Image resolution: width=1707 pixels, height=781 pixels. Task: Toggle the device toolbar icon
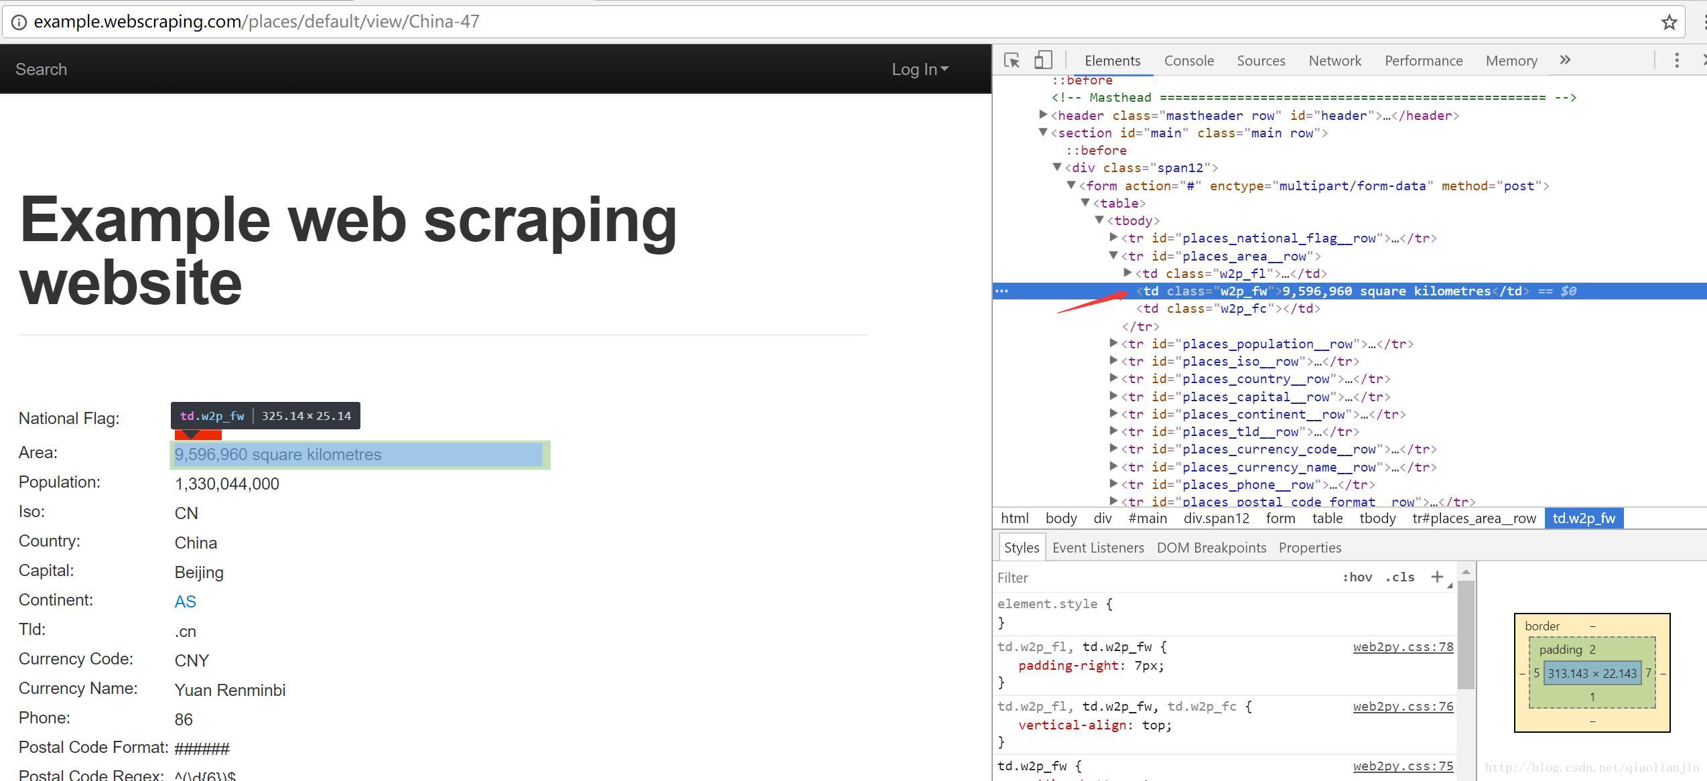(x=1043, y=60)
